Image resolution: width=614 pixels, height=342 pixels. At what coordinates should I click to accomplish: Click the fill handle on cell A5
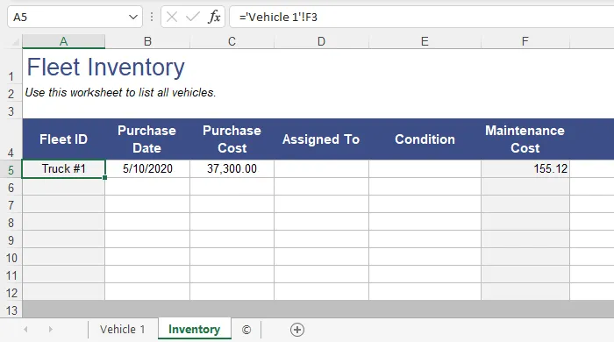(x=105, y=178)
